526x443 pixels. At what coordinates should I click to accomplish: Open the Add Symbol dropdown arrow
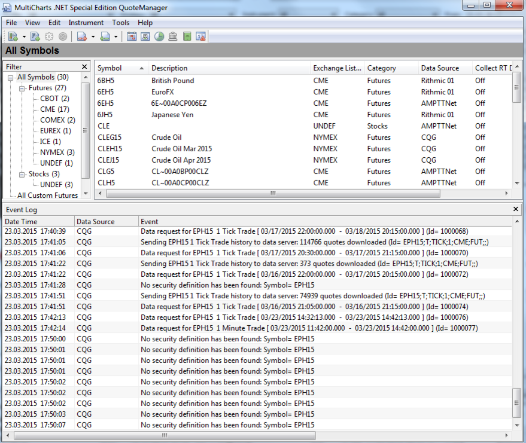pos(24,36)
